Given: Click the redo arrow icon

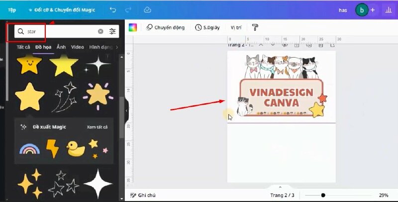Looking at the screenshot, I should click(129, 9).
